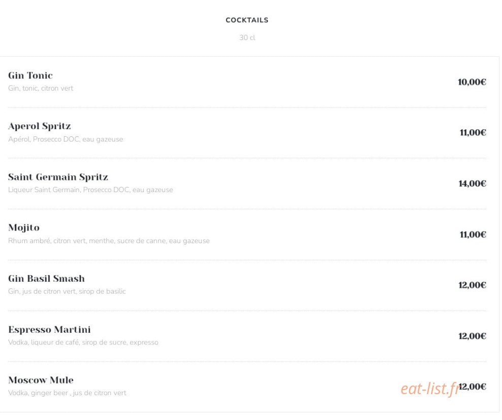Choose the Espresso Martini item title
The width and height of the screenshot is (502, 420).
point(49,329)
